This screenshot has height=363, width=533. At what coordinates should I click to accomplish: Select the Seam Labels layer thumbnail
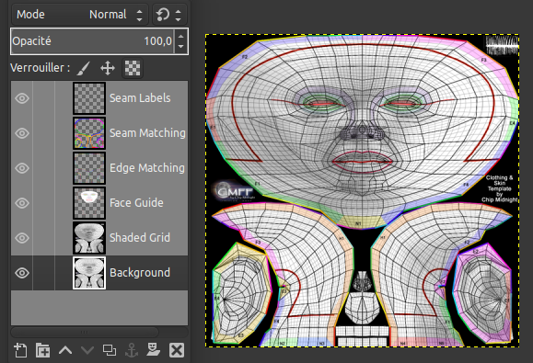[89, 98]
